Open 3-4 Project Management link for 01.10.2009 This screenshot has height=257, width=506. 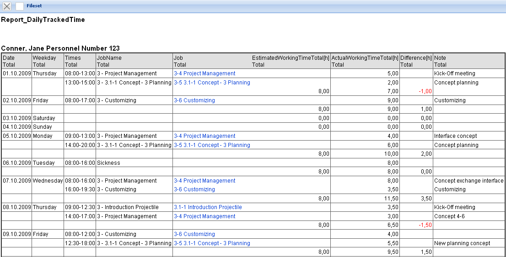205,73
